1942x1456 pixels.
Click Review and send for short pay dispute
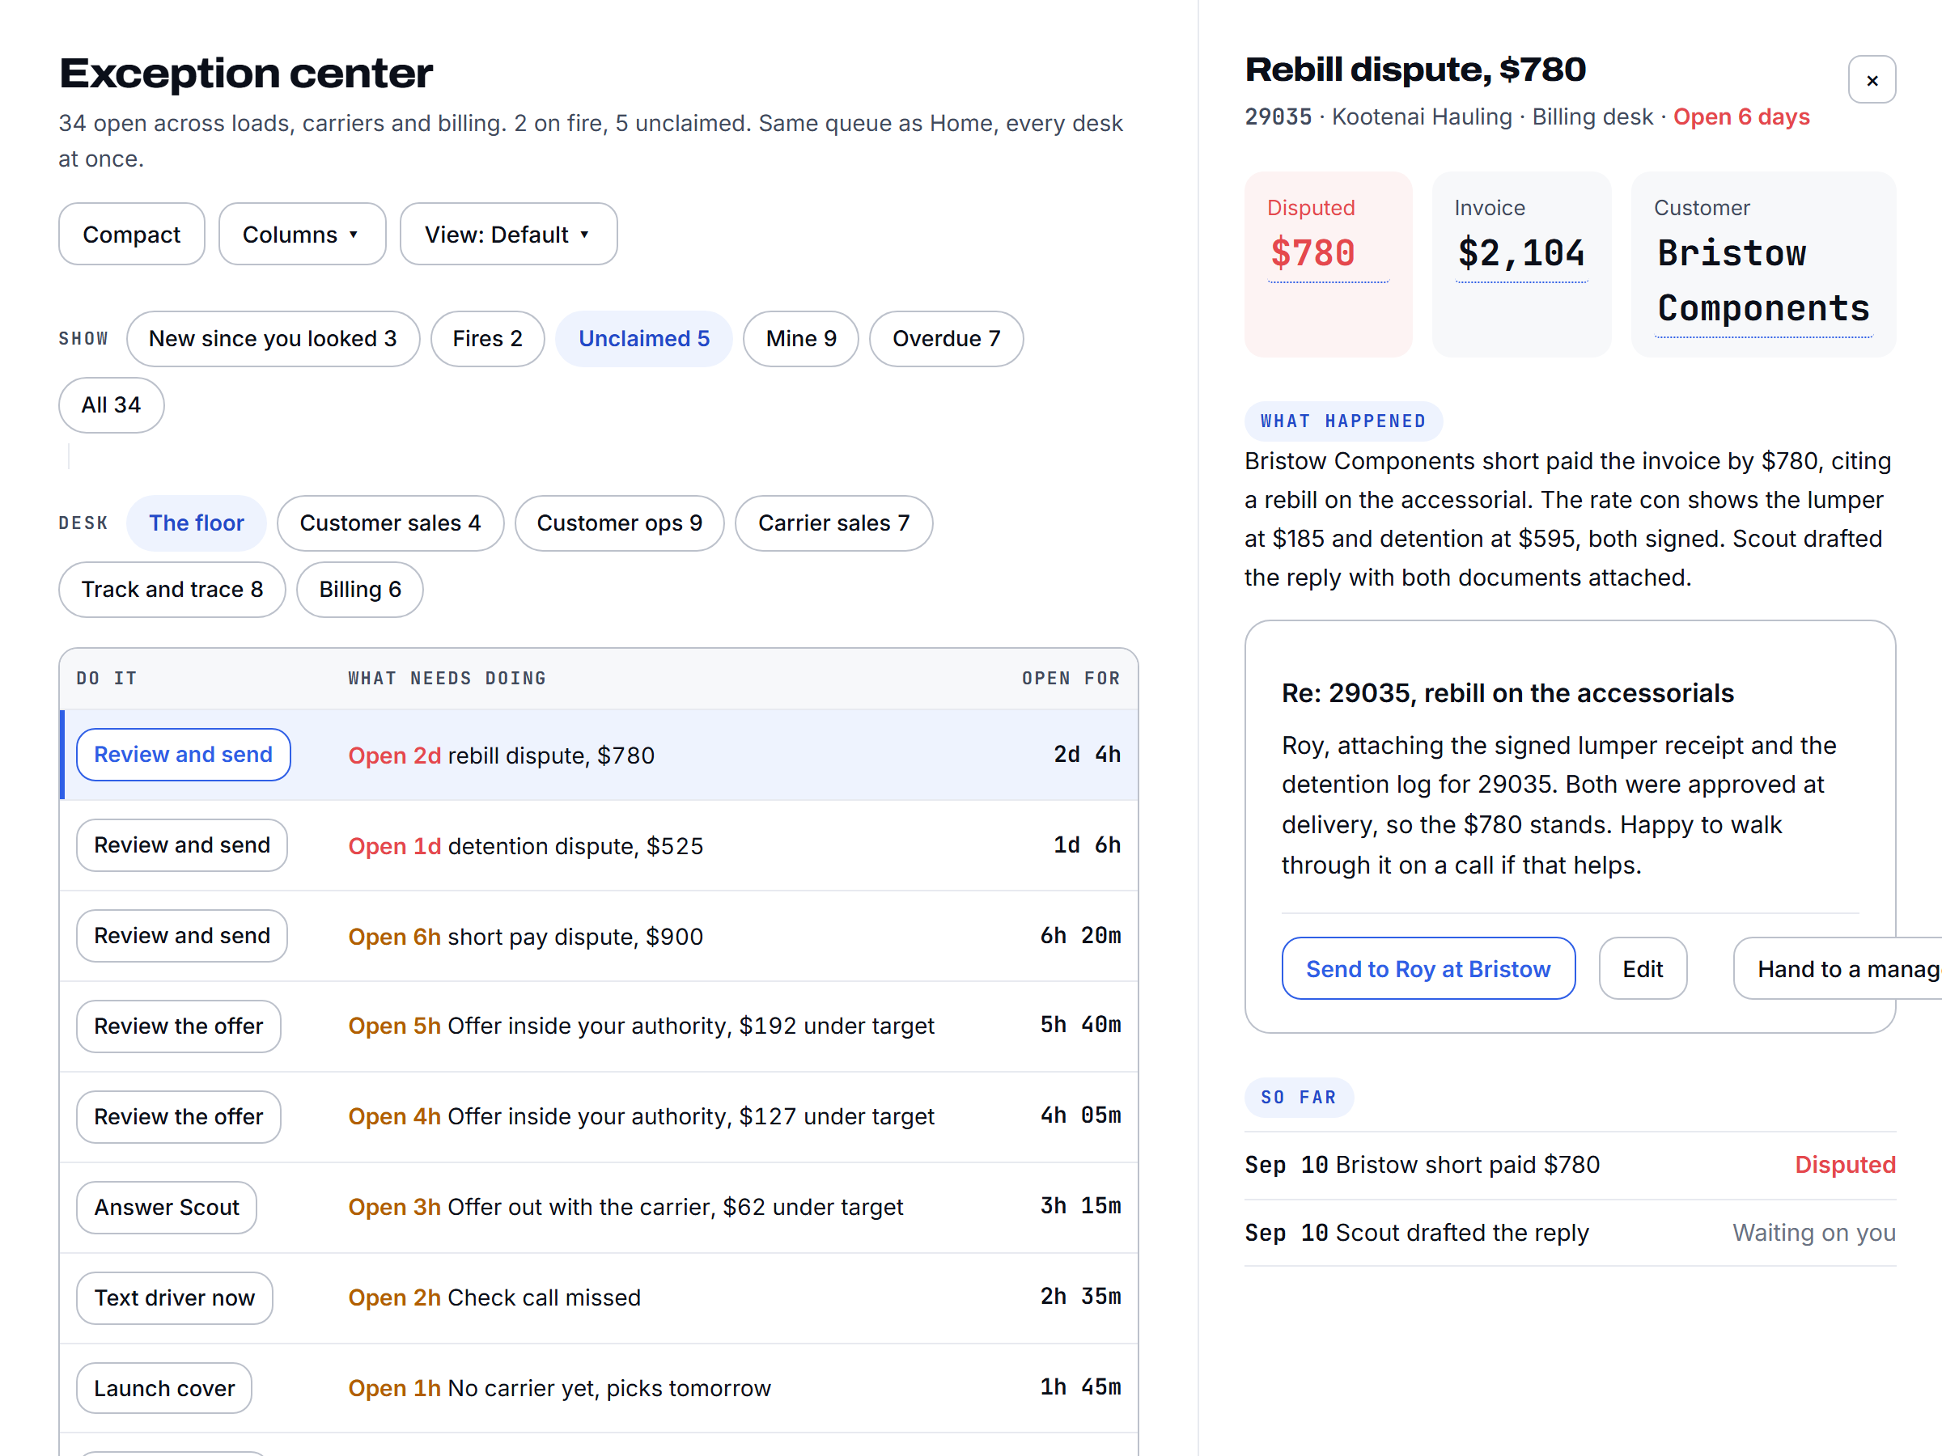(182, 936)
